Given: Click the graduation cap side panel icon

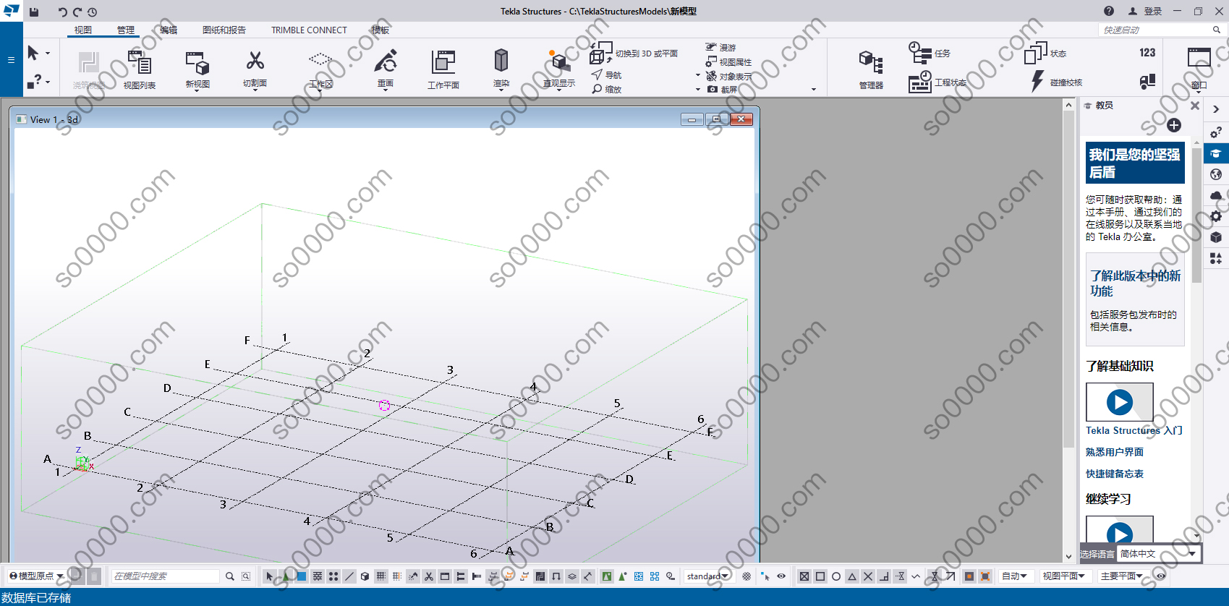Looking at the screenshot, I should pyautogui.click(x=1216, y=153).
